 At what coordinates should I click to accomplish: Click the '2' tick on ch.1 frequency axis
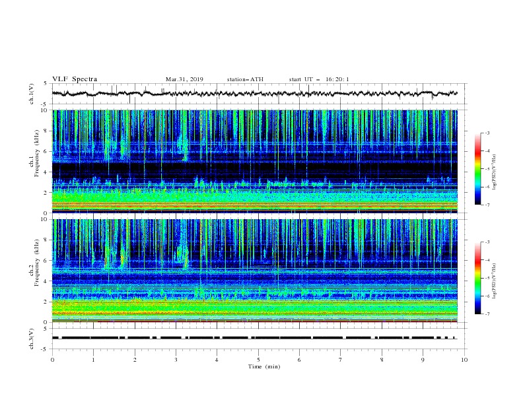(46, 192)
